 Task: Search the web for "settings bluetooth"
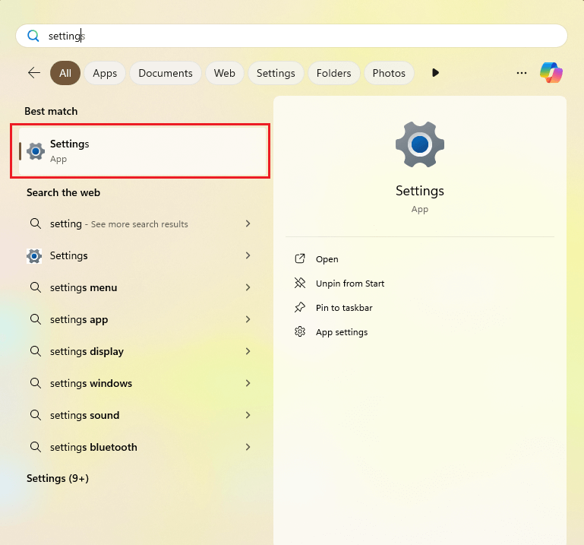(140, 447)
